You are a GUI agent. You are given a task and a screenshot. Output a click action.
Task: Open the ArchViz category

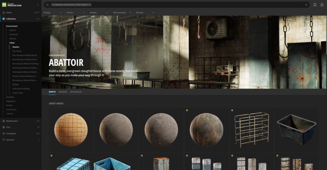[9, 105]
